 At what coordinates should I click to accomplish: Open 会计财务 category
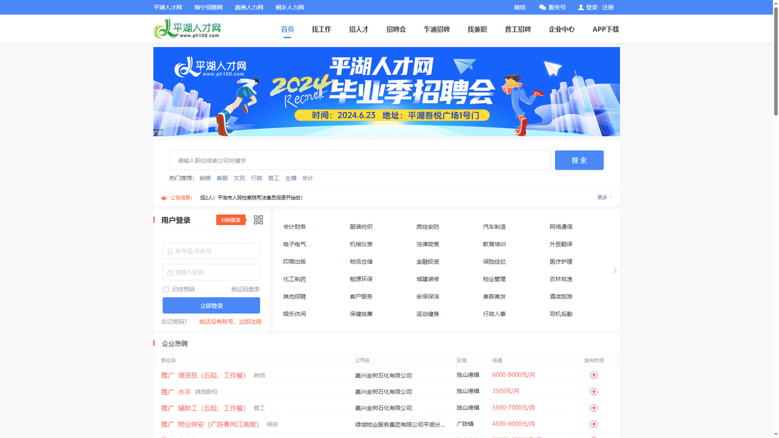(x=294, y=227)
